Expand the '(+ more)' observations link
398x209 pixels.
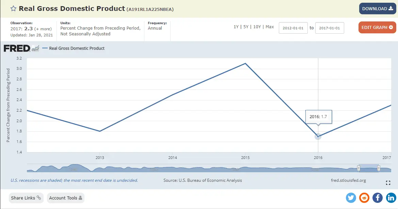click(x=43, y=29)
